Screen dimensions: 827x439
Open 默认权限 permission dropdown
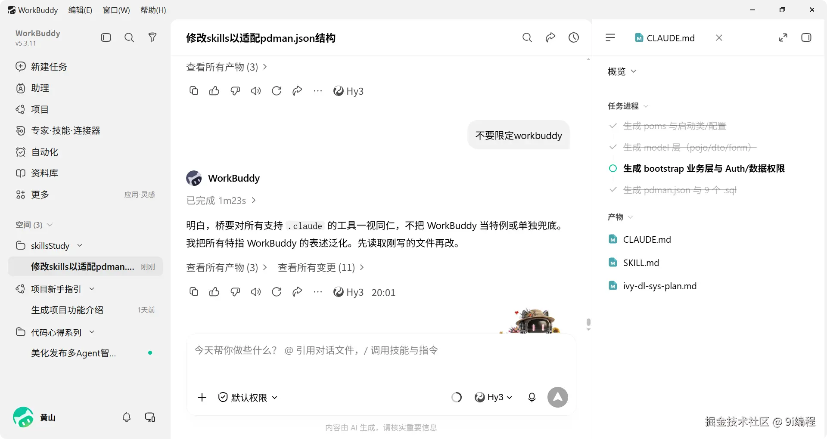(x=248, y=397)
